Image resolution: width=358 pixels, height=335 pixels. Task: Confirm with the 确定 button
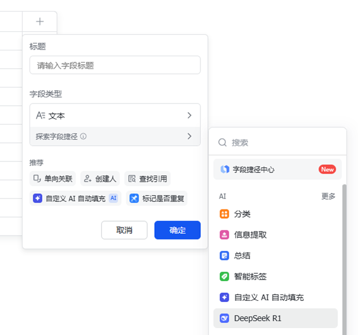pos(177,230)
